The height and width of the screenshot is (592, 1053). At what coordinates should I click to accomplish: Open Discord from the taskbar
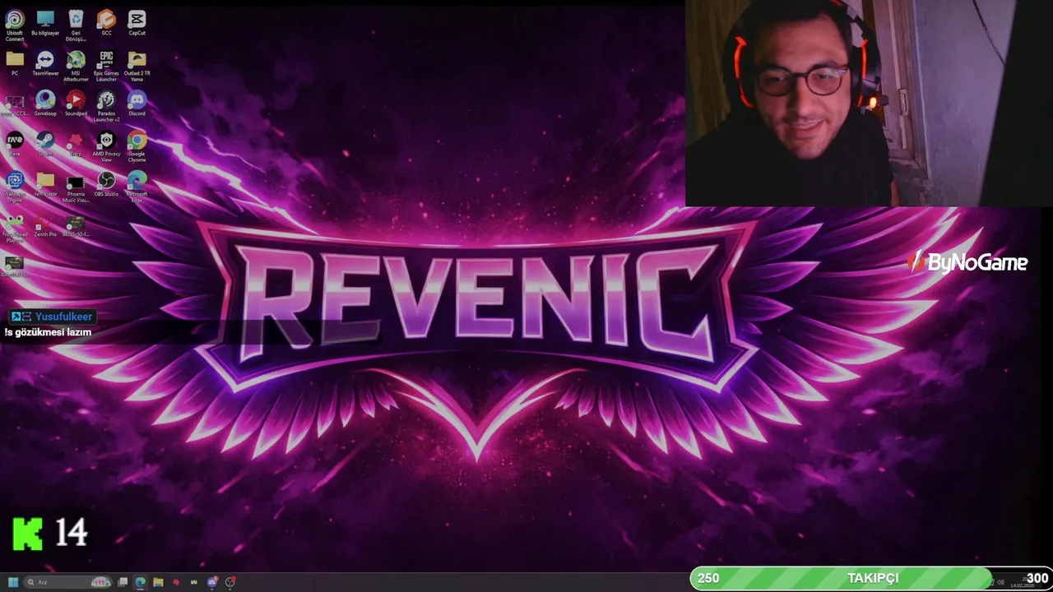click(212, 582)
